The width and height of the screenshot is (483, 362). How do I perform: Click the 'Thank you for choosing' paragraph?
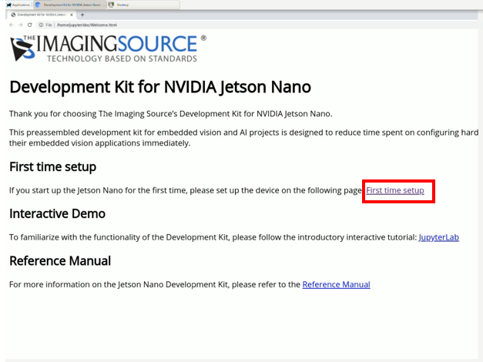(x=171, y=114)
